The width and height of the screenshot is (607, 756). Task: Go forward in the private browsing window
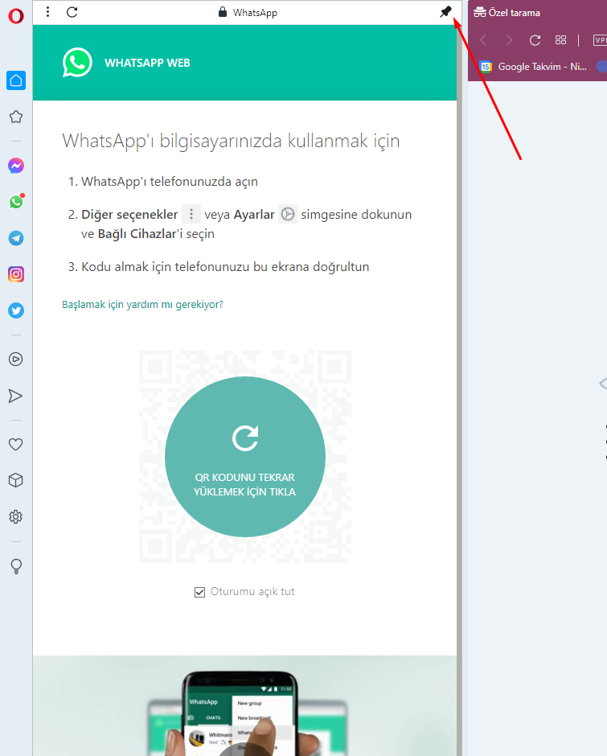pos(509,40)
